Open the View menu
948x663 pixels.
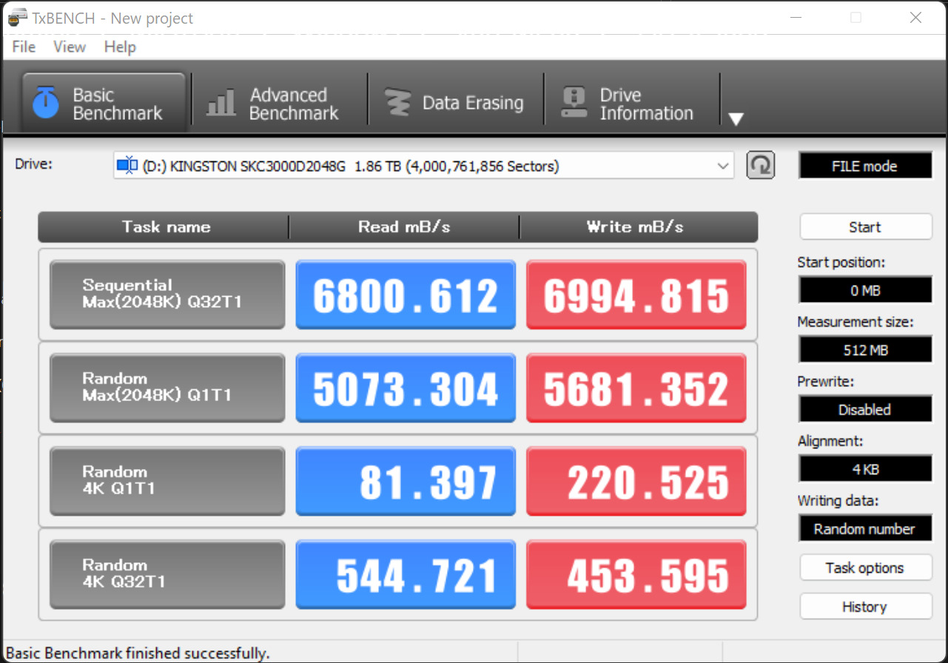tap(70, 47)
